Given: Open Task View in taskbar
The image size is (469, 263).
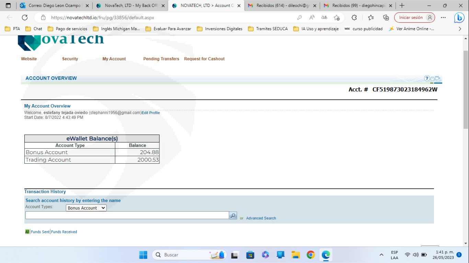Looking at the screenshot, I should pos(235,255).
